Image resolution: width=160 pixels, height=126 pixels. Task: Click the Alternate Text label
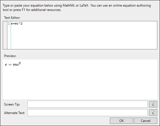[15, 113]
